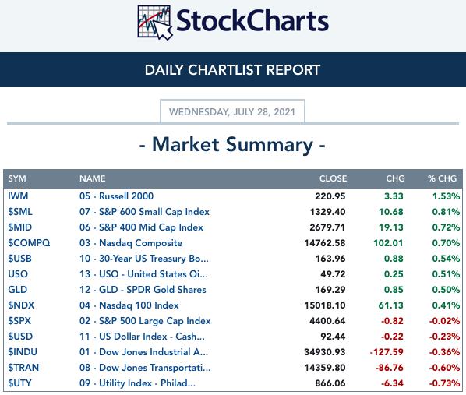Click the StockCharts logo icon

[154, 23]
